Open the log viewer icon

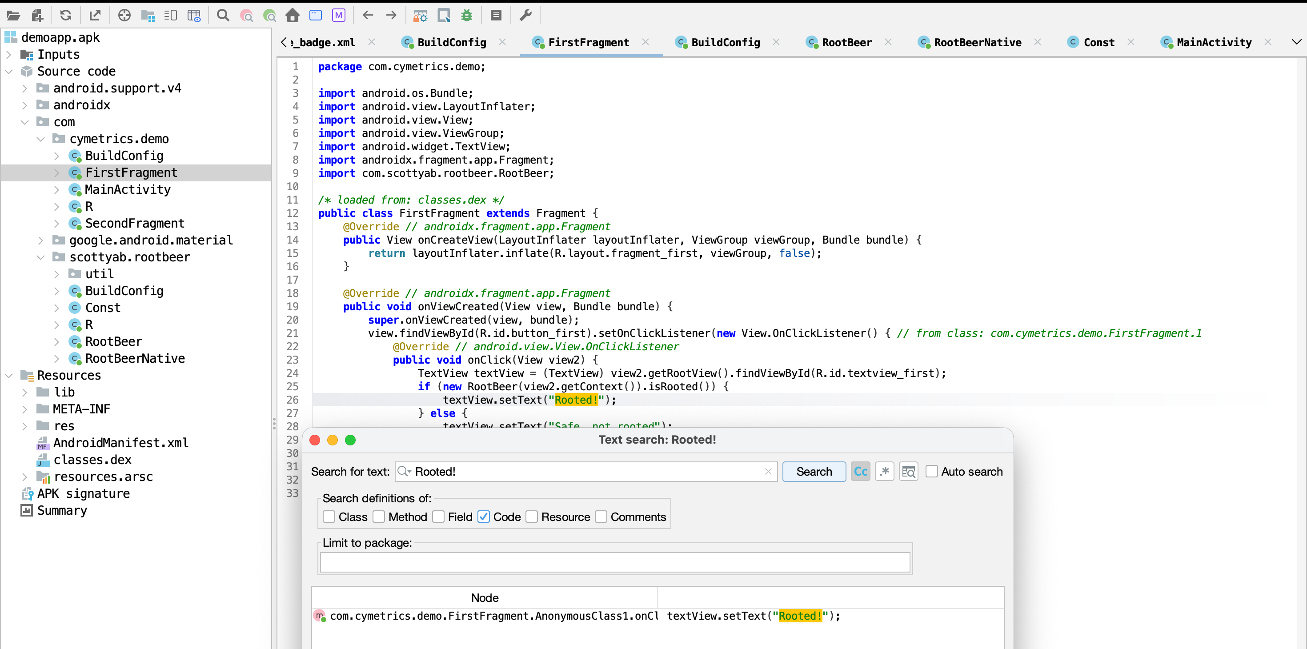[496, 16]
